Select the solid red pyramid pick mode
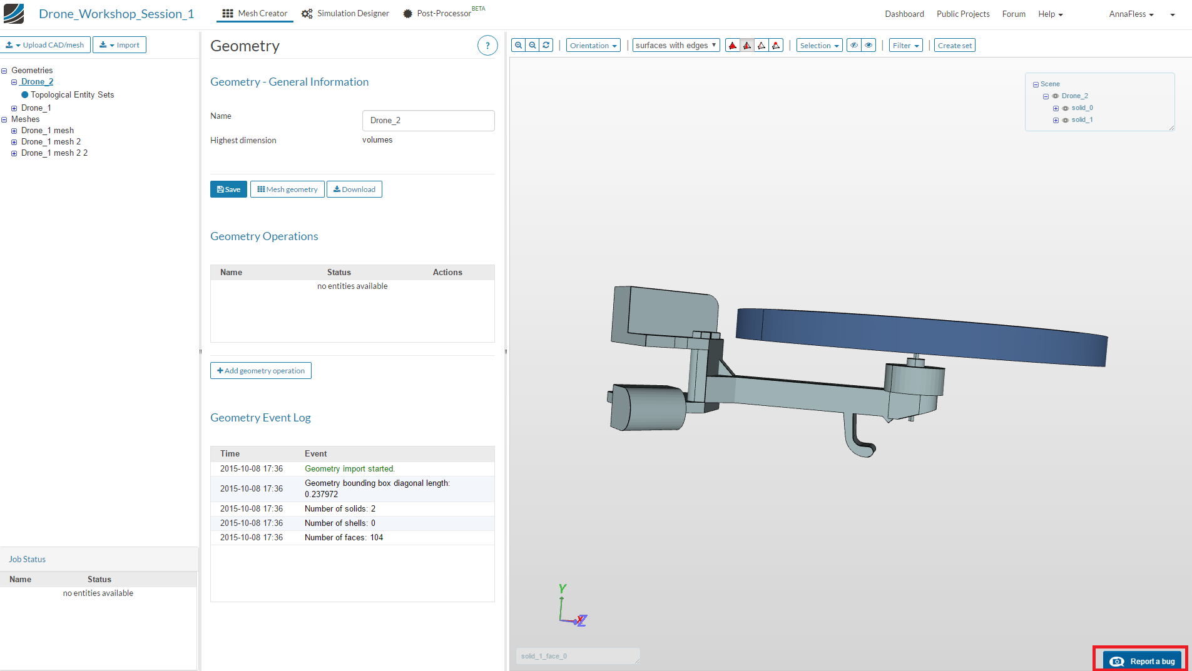Viewport: 1192px width, 671px height. pyautogui.click(x=732, y=45)
